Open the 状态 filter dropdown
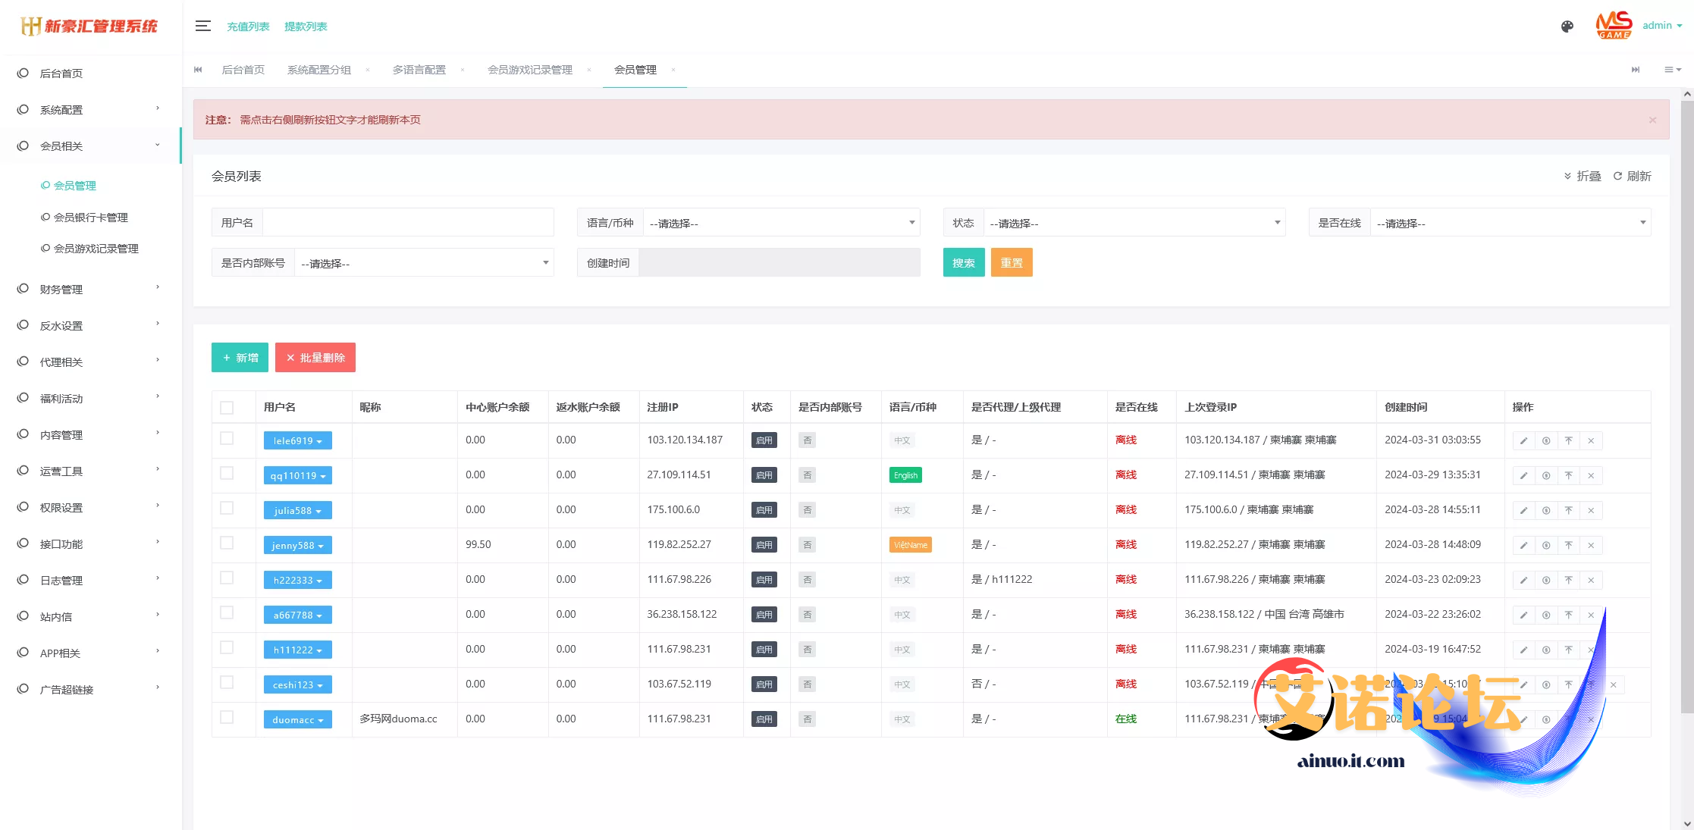 click(1134, 223)
